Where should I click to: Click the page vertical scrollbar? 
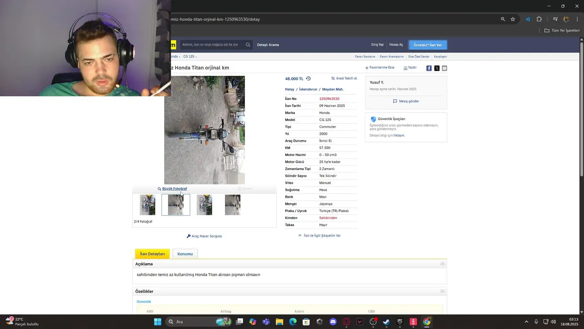click(581, 110)
